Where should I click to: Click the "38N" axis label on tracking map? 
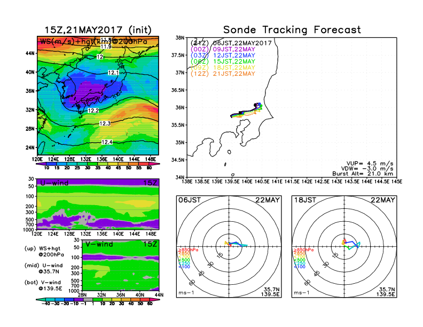click(x=180, y=37)
